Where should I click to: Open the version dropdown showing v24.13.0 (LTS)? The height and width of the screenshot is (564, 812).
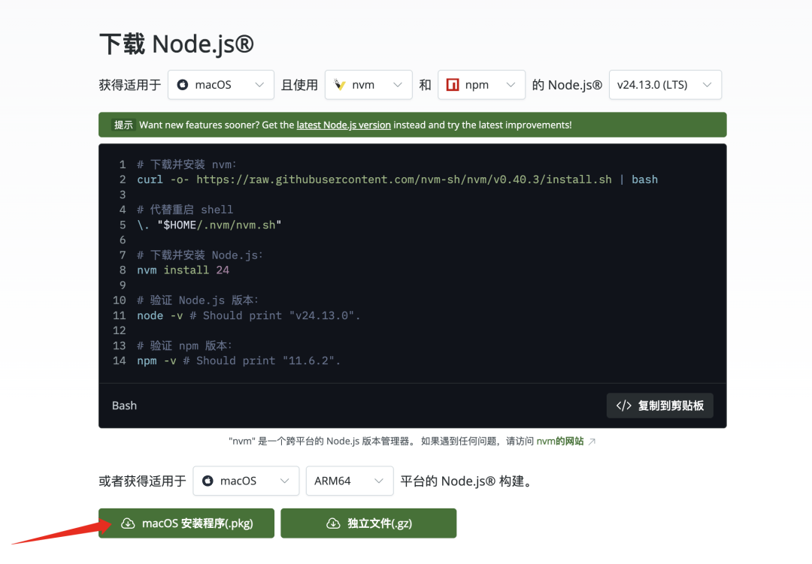[x=665, y=84]
